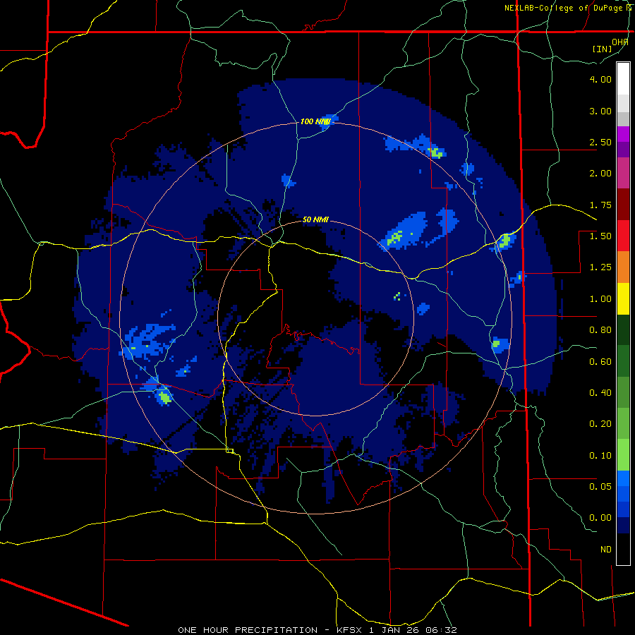Click the 0.60 legend value

click(x=600, y=362)
